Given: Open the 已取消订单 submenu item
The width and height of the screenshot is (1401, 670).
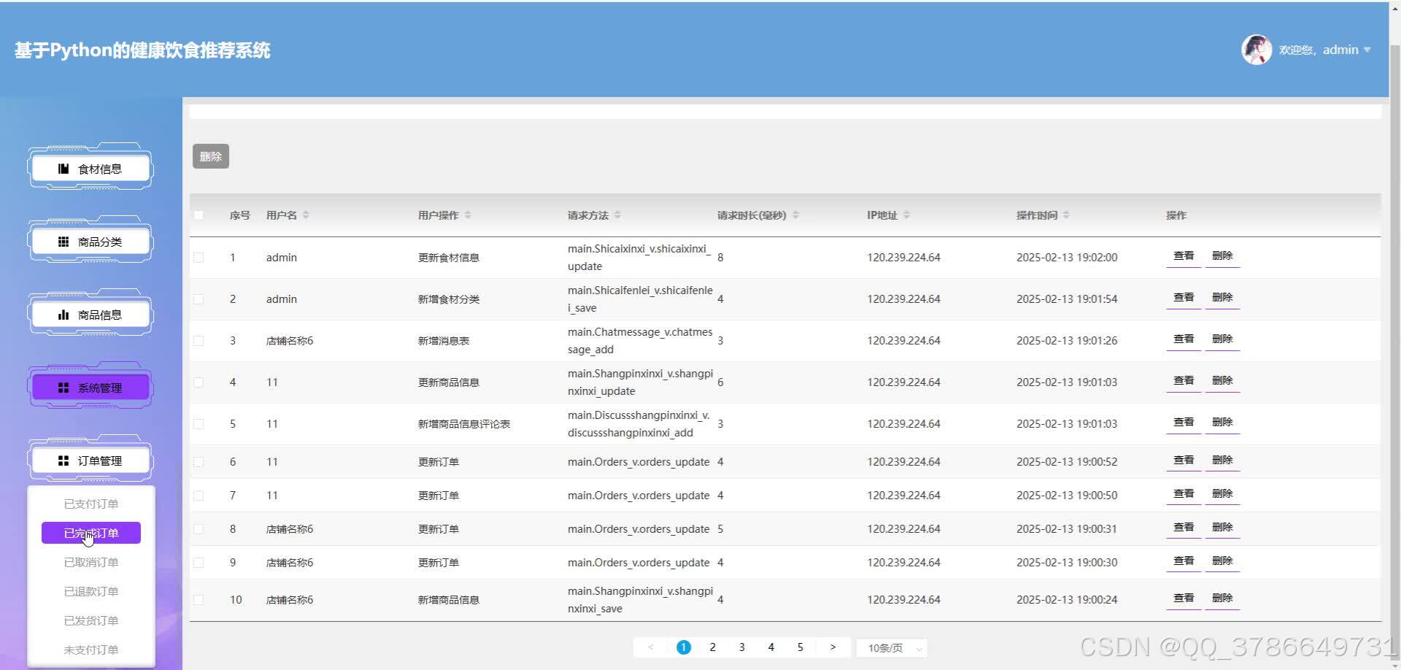Looking at the screenshot, I should pos(91,562).
